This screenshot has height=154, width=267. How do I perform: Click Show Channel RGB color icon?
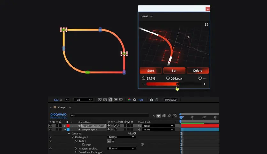coord(129,100)
